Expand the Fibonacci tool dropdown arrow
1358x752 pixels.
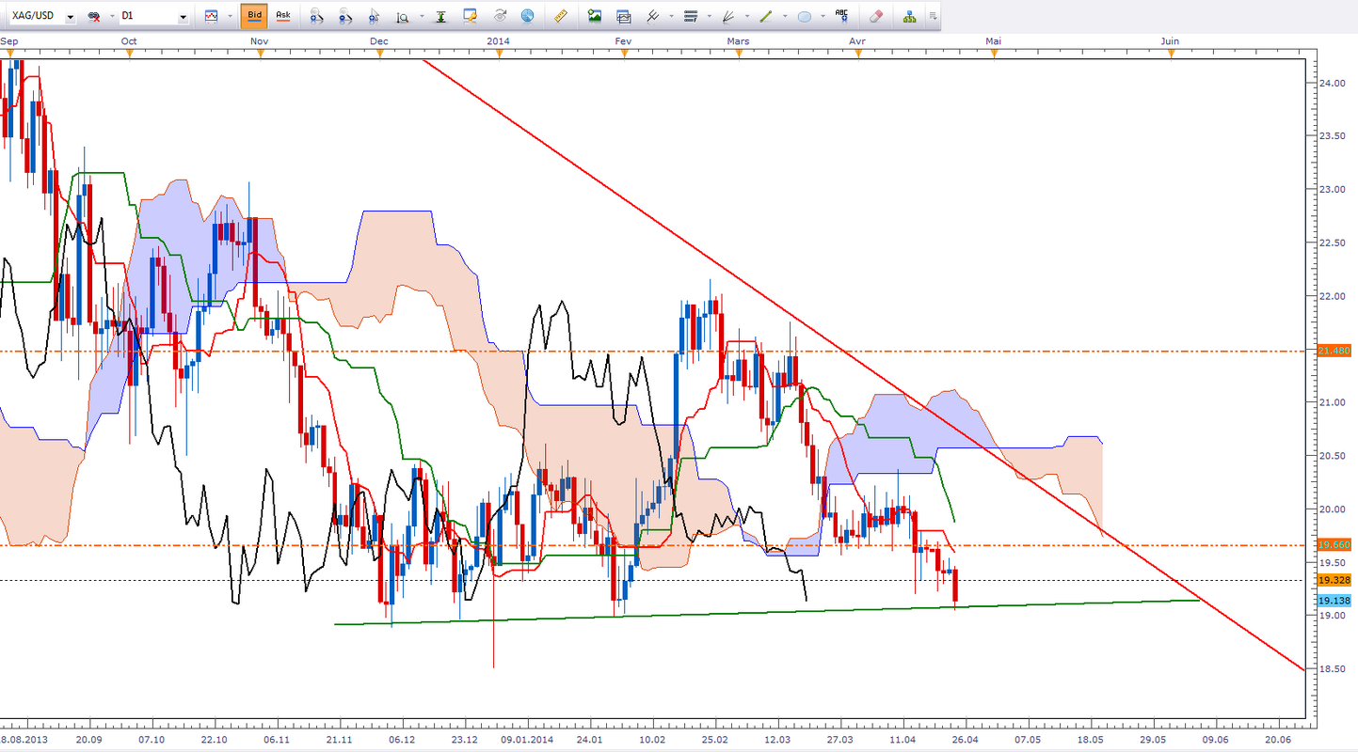(x=708, y=16)
